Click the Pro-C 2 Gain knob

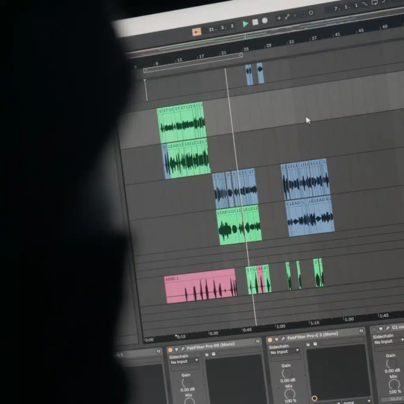coord(287,374)
